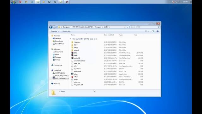Screen dimensions: 202x114
Task: Click Burn to disc
Action: pyautogui.click(x=67, y=31)
